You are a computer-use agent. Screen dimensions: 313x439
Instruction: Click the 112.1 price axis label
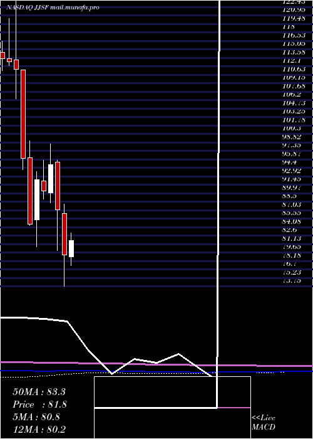pos(292,60)
